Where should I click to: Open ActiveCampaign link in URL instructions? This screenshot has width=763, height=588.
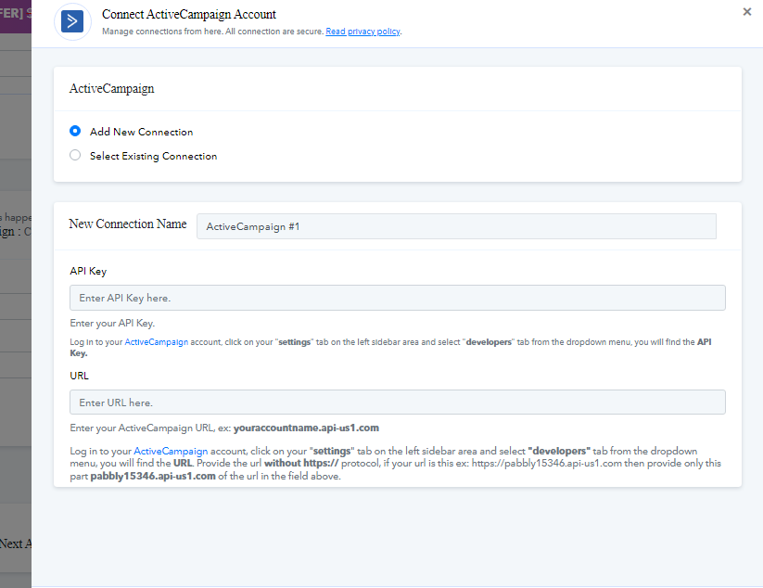pyautogui.click(x=171, y=452)
